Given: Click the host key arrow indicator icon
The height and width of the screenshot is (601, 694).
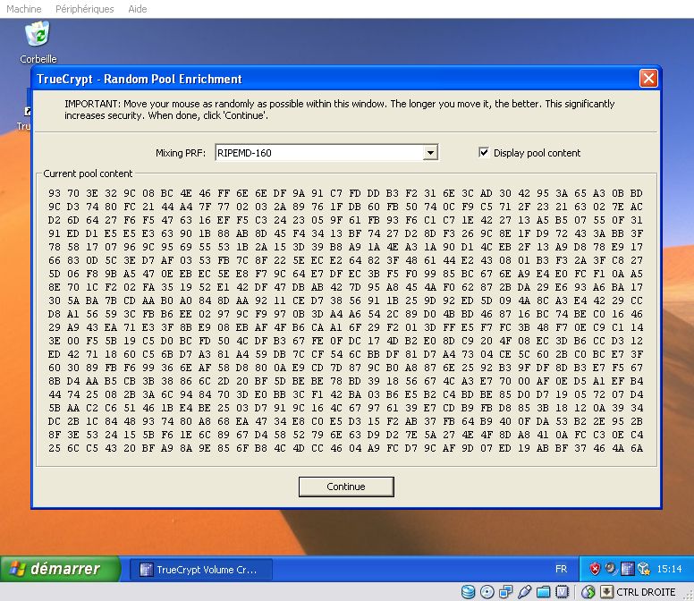Looking at the screenshot, I should coord(607,592).
